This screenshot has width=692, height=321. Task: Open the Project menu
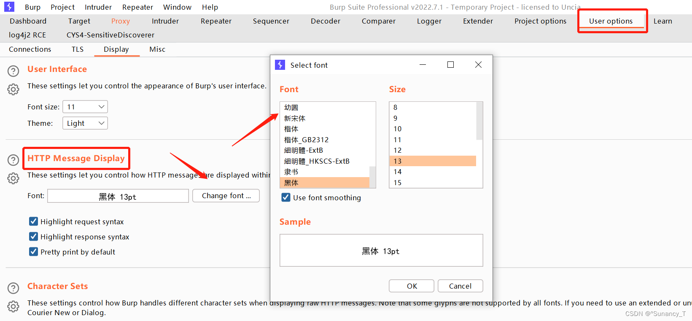(x=62, y=7)
